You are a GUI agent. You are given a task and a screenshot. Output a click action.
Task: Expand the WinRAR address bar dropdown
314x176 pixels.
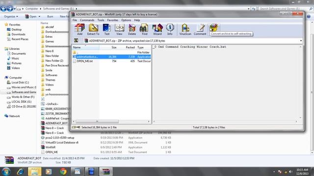click(x=301, y=41)
